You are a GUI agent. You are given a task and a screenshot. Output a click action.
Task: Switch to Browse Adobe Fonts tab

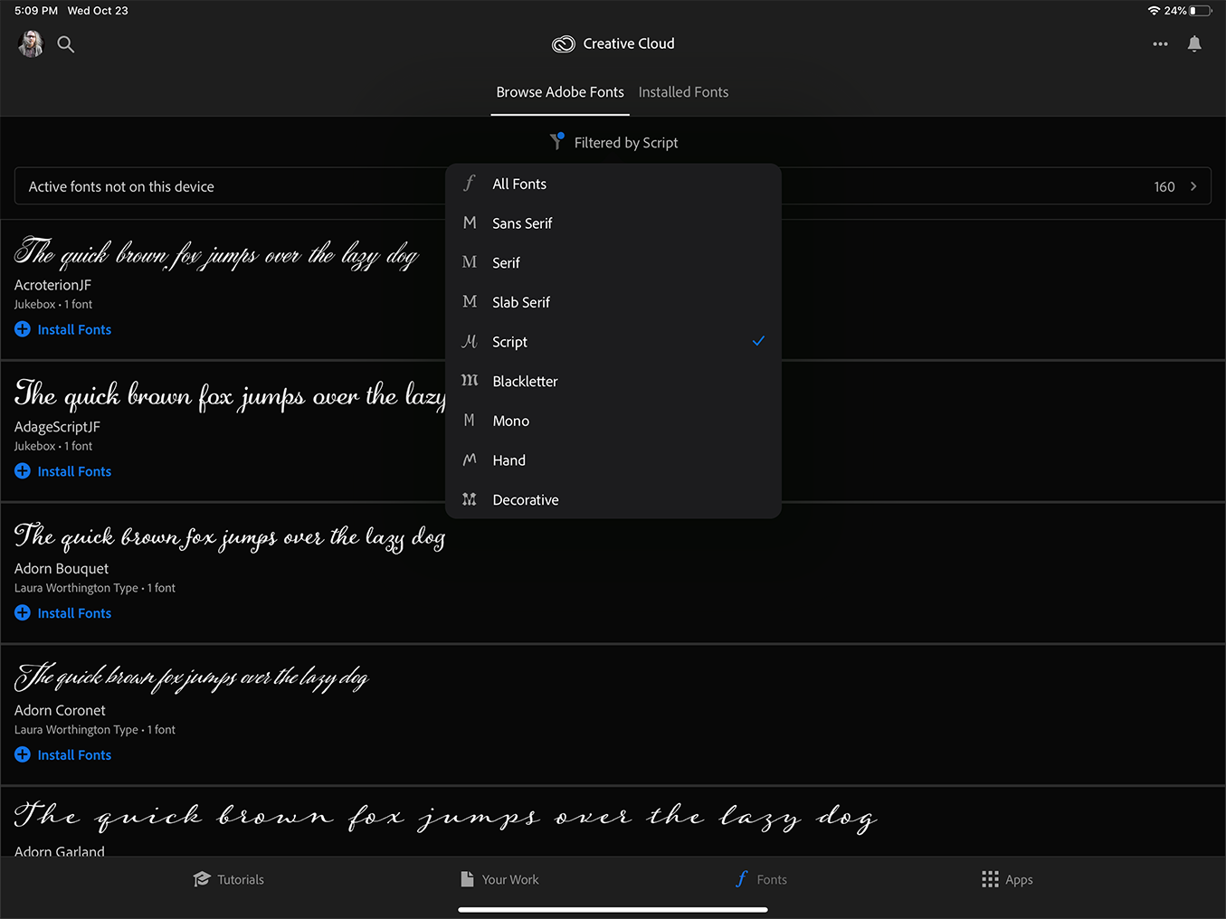pyautogui.click(x=560, y=92)
